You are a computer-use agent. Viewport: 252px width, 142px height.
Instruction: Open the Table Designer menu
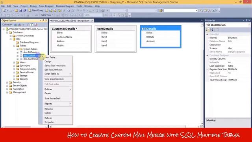[x=46, y=6]
